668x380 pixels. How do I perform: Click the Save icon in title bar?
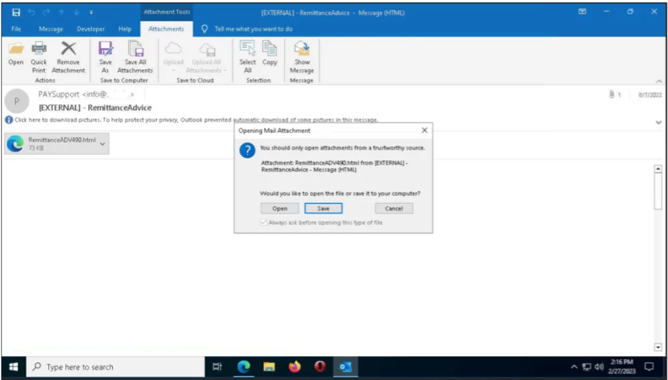click(16, 12)
